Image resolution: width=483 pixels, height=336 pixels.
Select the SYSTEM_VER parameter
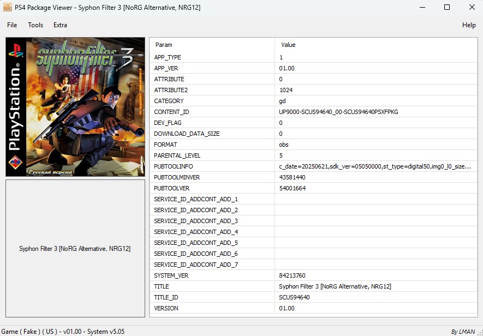[x=171, y=275]
